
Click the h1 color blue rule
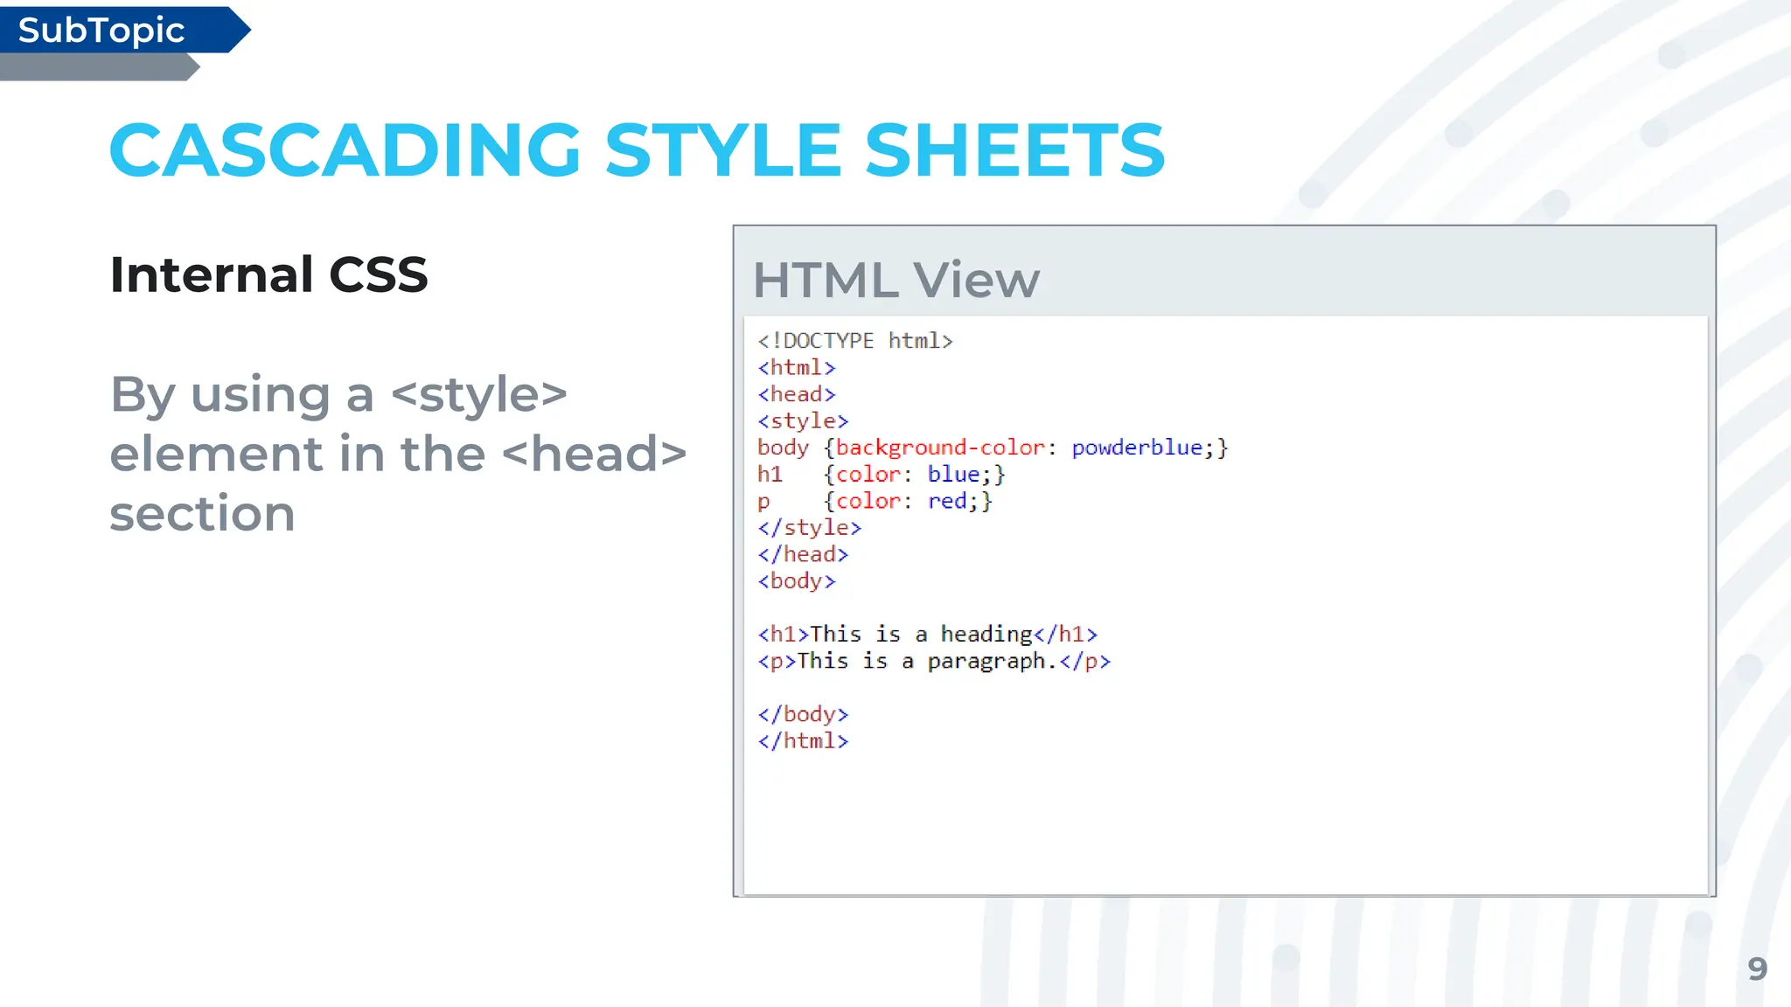(x=882, y=475)
